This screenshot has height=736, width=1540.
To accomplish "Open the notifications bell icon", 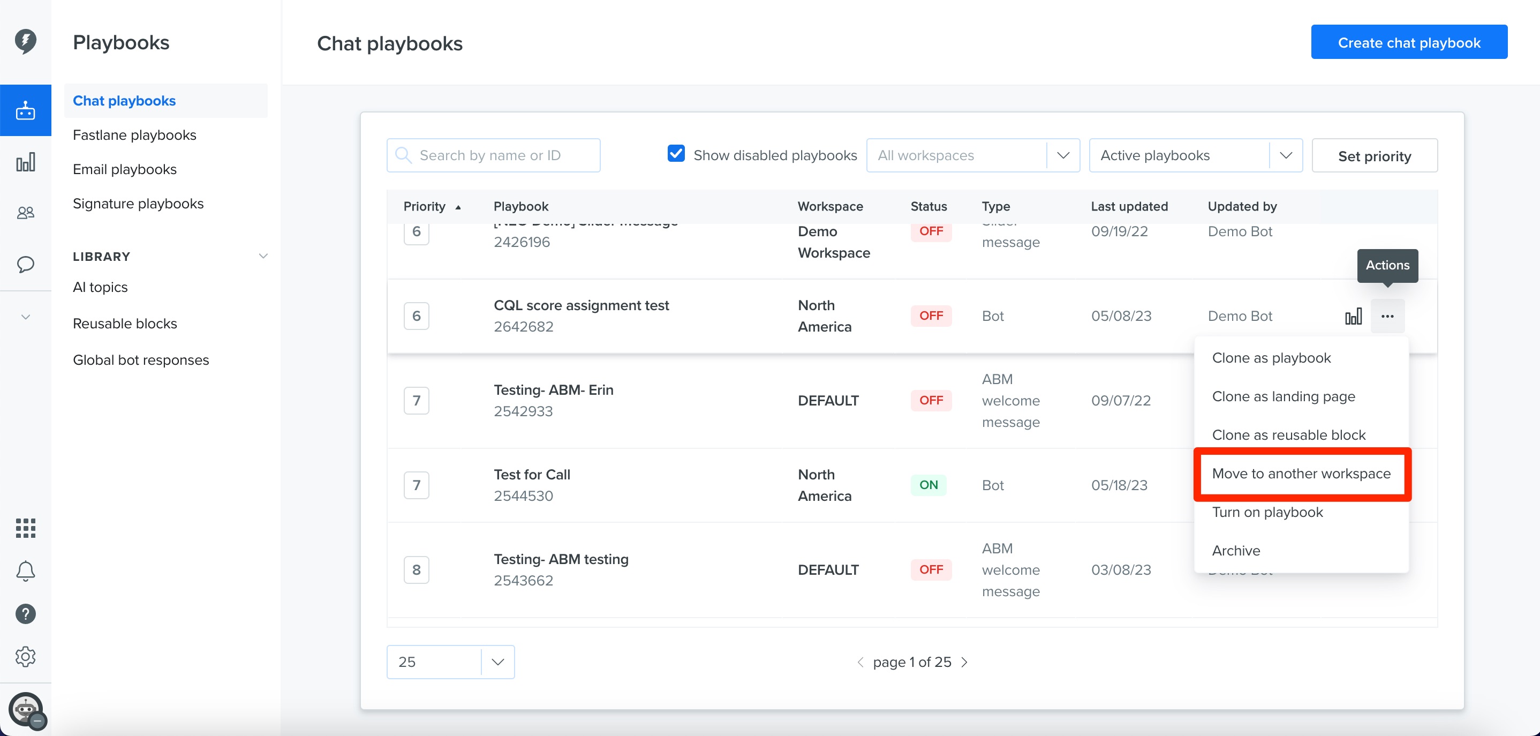I will [x=25, y=571].
